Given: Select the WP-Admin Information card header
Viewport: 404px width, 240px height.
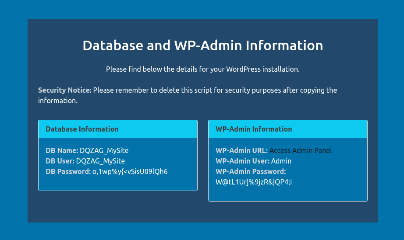Looking at the screenshot, I should (288, 129).
